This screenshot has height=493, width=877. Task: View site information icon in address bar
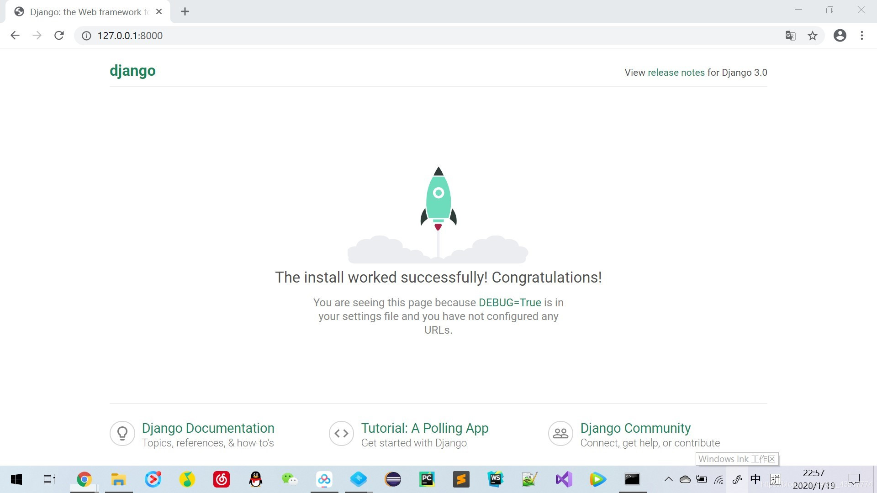86,36
